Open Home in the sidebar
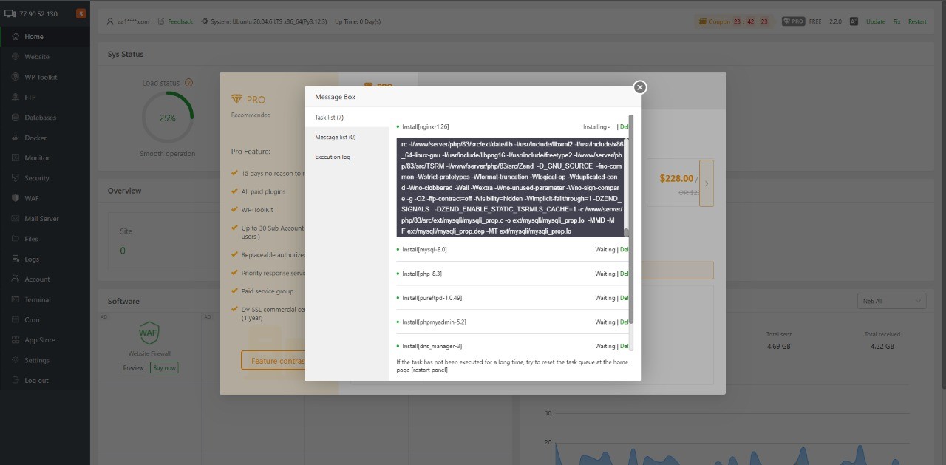This screenshot has height=465, width=946. pyautogui.click(x=34, y=36)
